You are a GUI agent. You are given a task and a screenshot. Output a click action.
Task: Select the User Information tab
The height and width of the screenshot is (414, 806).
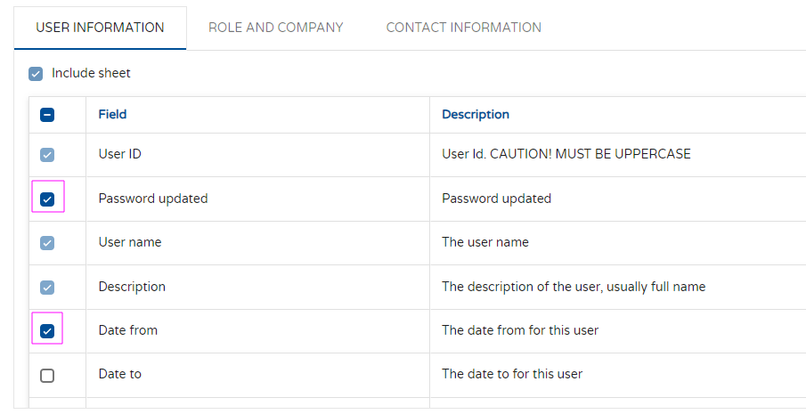pos(100,28)
